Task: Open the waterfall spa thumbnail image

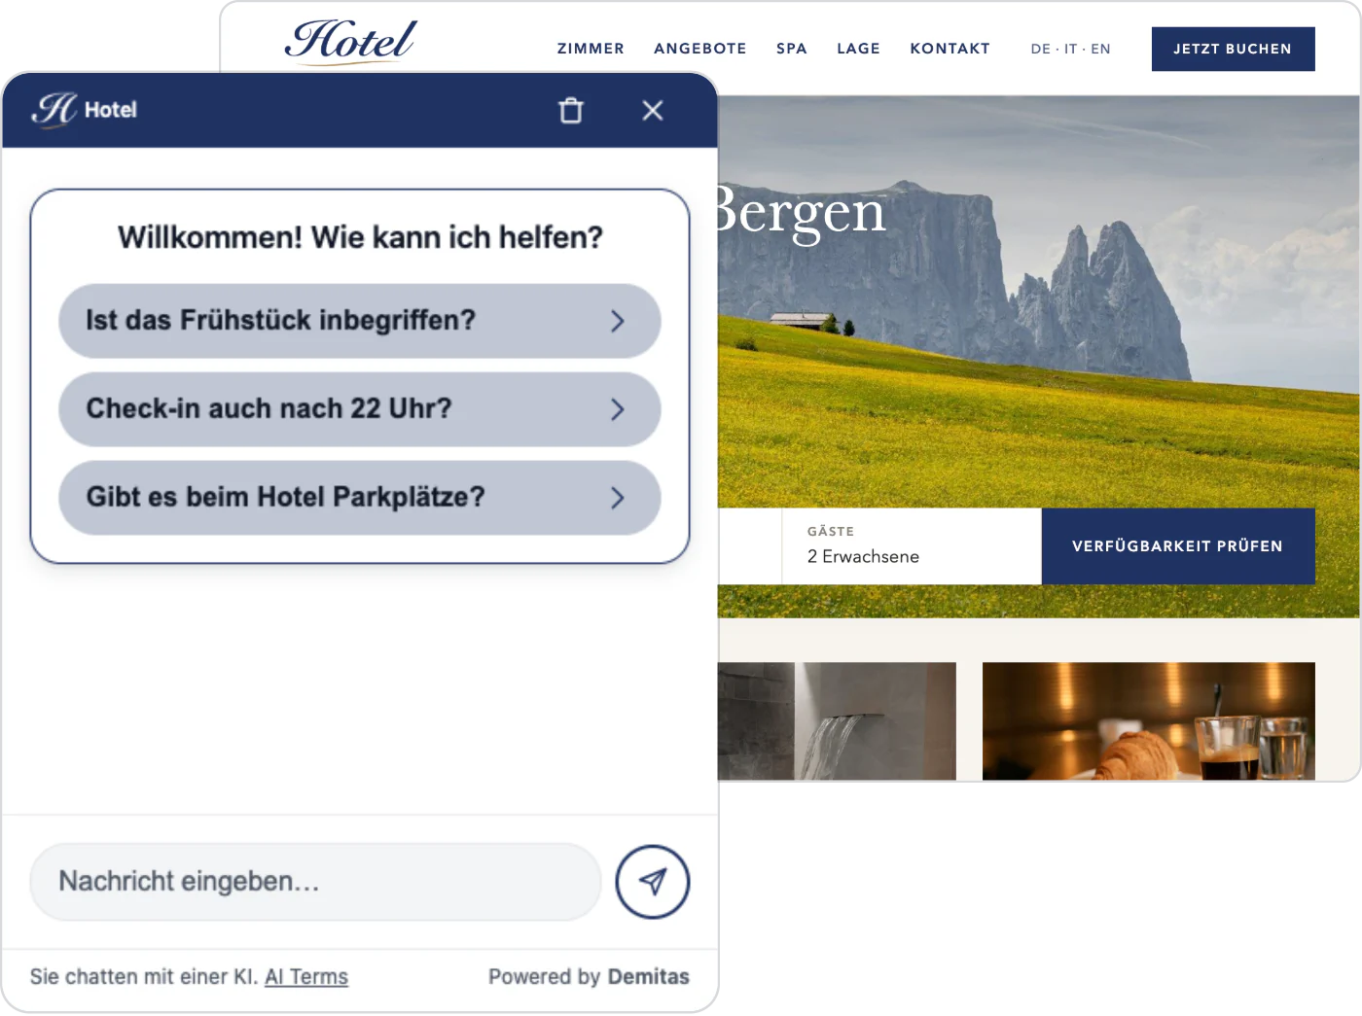Action: pos(837,721)
